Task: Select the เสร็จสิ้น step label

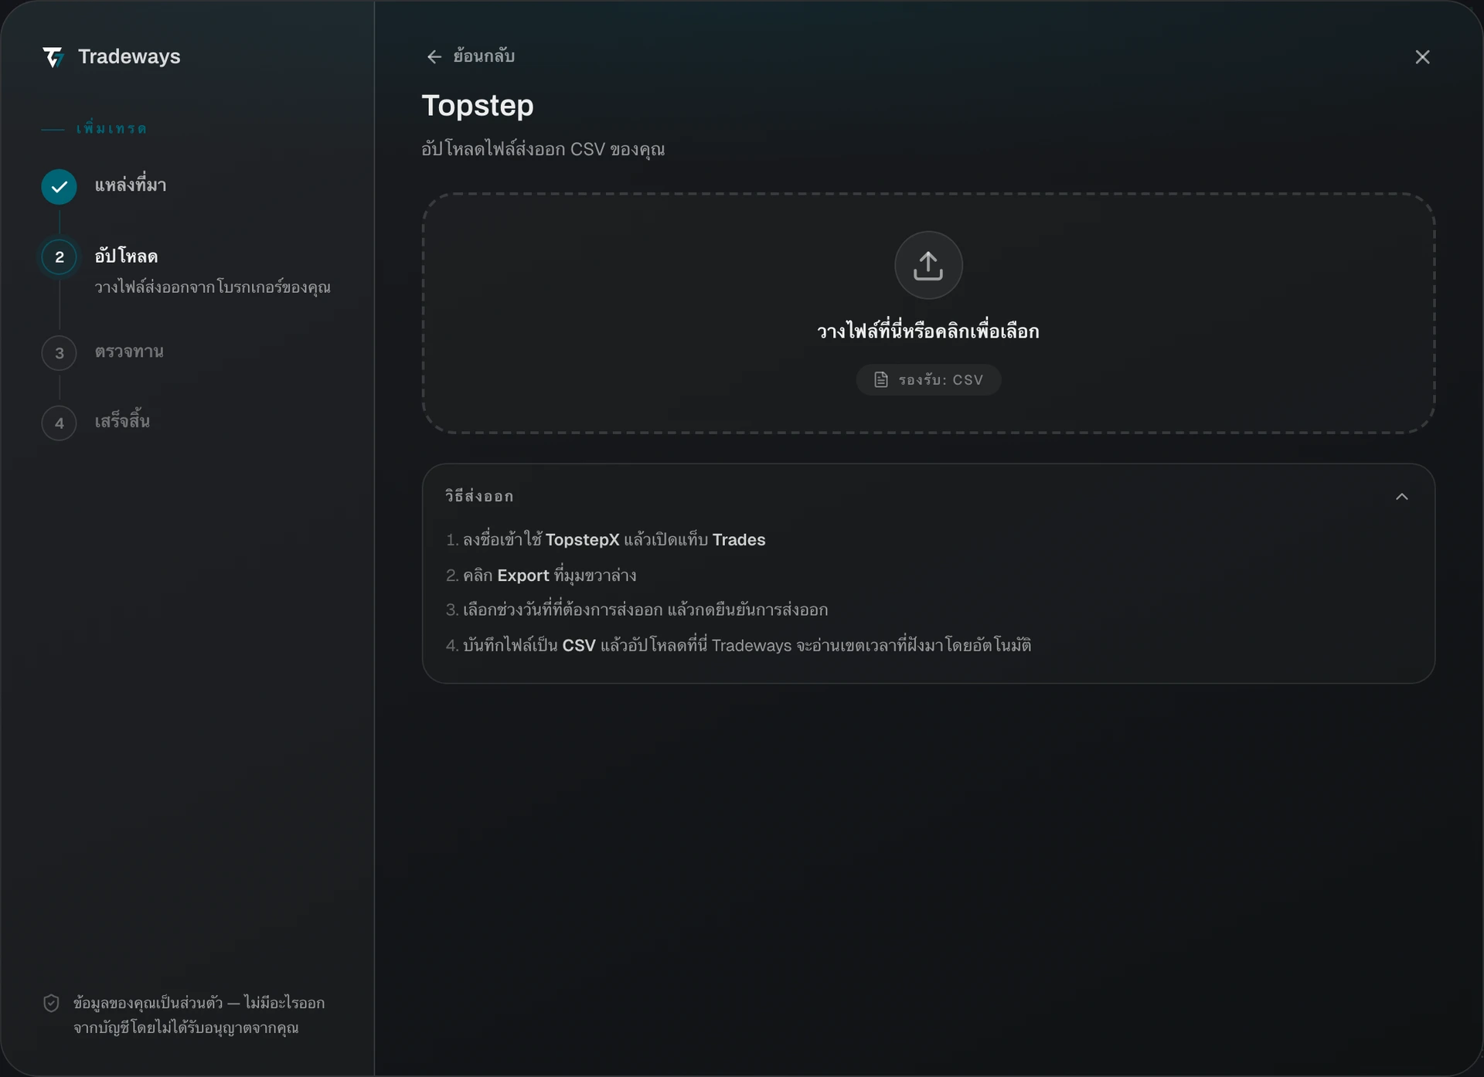Action: (x=122, y=421)
